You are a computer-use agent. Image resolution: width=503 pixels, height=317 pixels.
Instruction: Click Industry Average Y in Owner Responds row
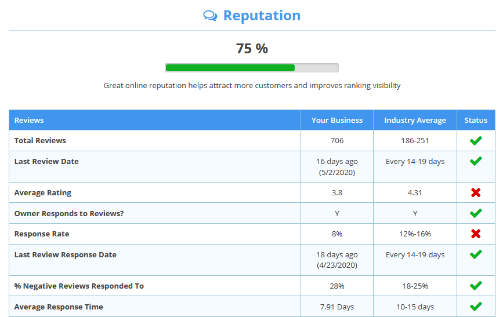(x=415, y=213)
